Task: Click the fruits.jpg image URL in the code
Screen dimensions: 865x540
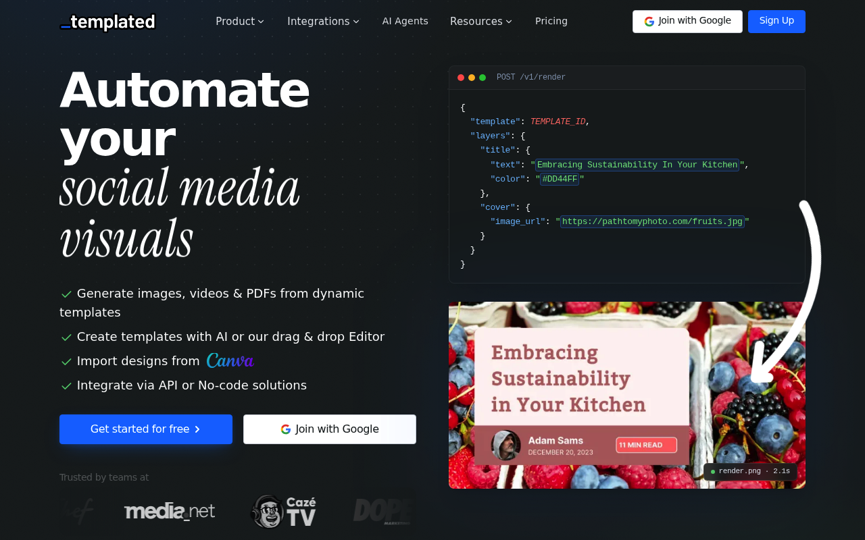Action: pyautogui.click(x=652, y=221)
